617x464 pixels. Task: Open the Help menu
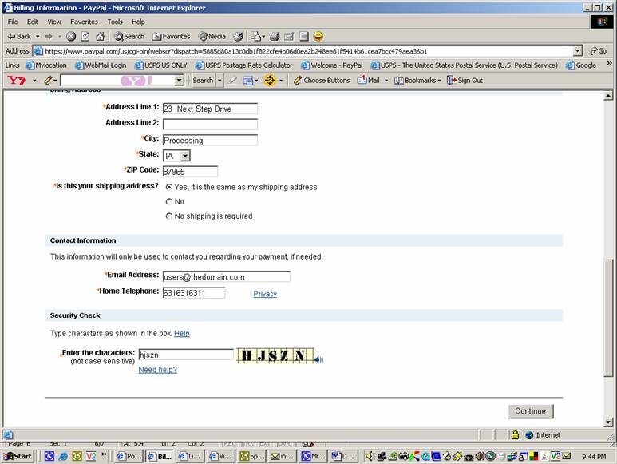tap(138, 22)
